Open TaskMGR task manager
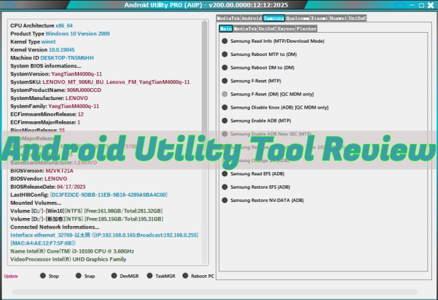The image size is (438, 300). tap(161, 276)
